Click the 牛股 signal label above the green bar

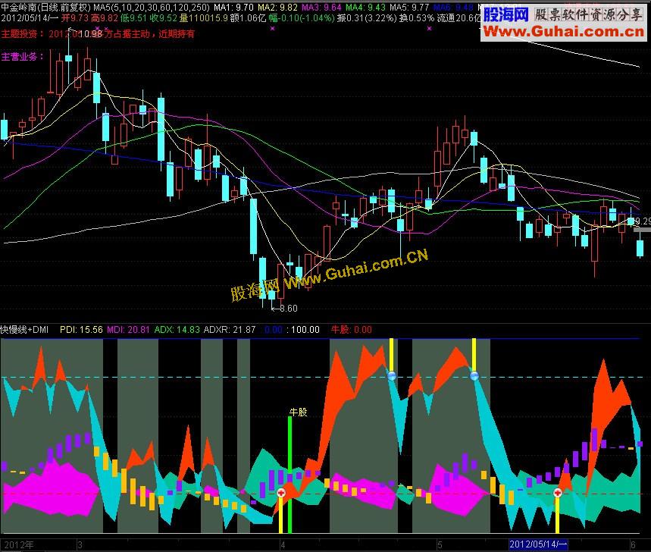coord(298,412)
